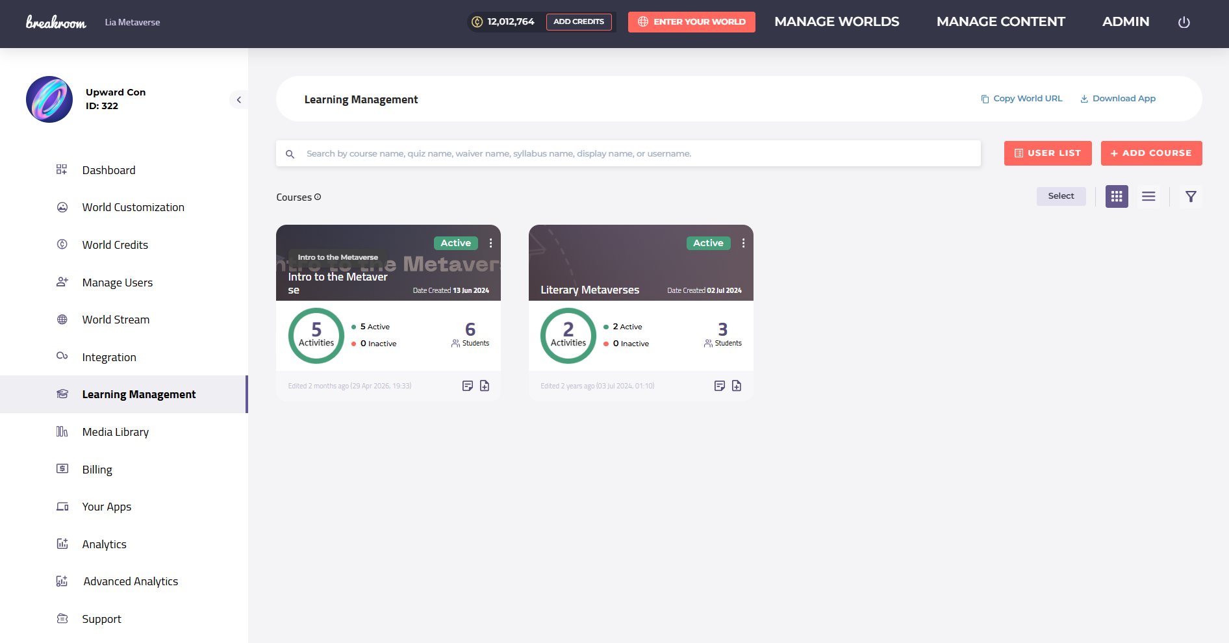Click the 5 Activities progress ring
The image size is (1229, 643).
click(x=316, y=335)
